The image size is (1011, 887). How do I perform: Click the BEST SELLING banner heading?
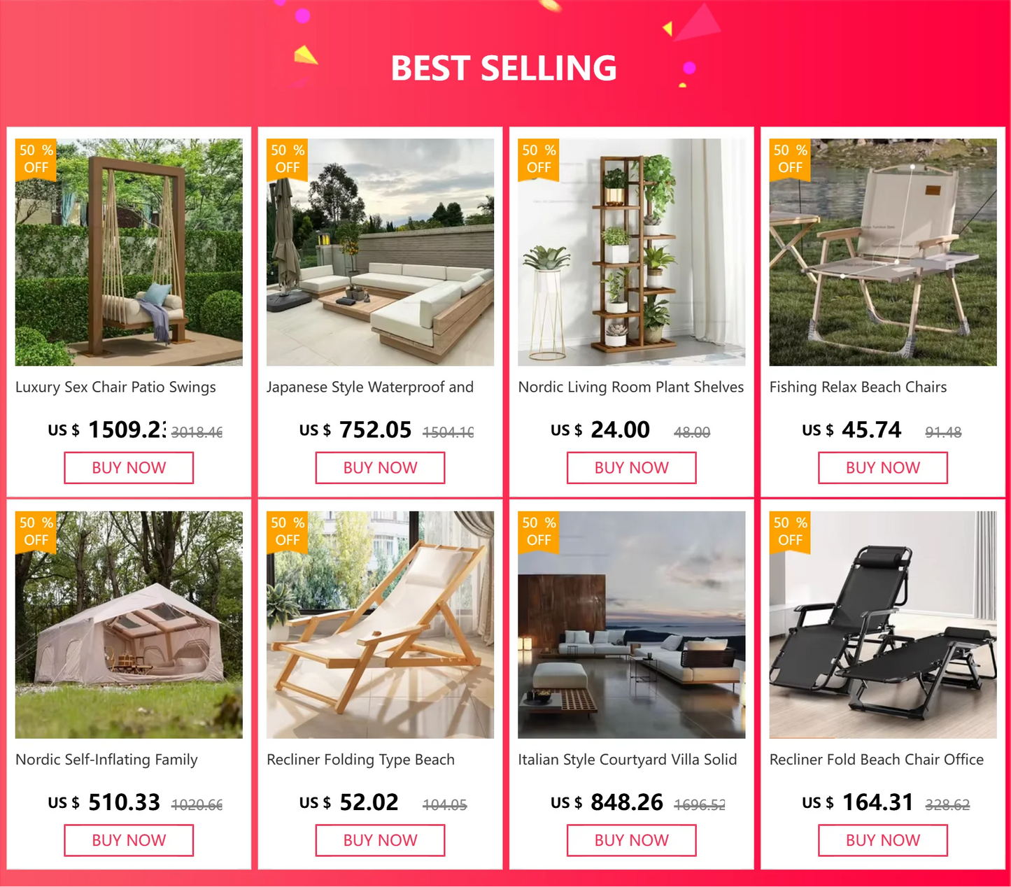505,68
